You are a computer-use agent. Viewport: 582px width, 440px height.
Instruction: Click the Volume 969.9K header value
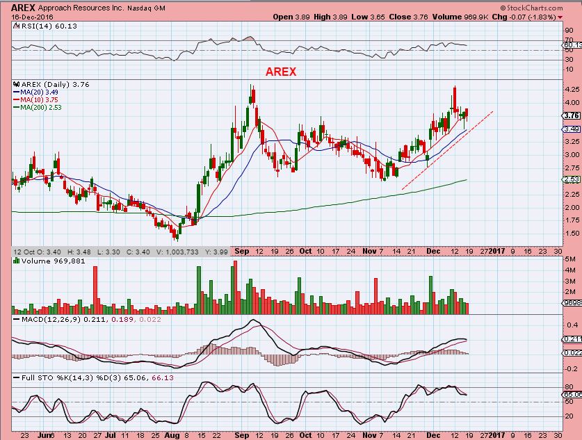coord(460,17)
